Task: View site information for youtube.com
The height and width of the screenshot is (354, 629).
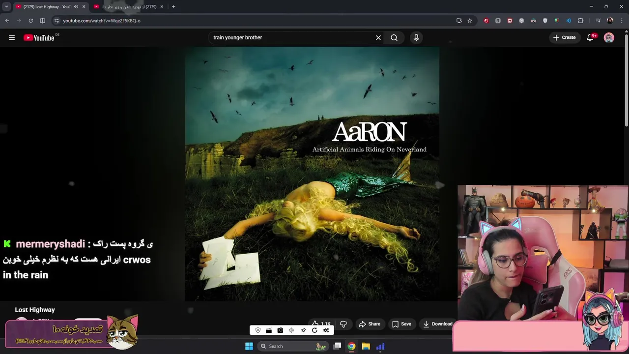Action: (x=57, y=21)
